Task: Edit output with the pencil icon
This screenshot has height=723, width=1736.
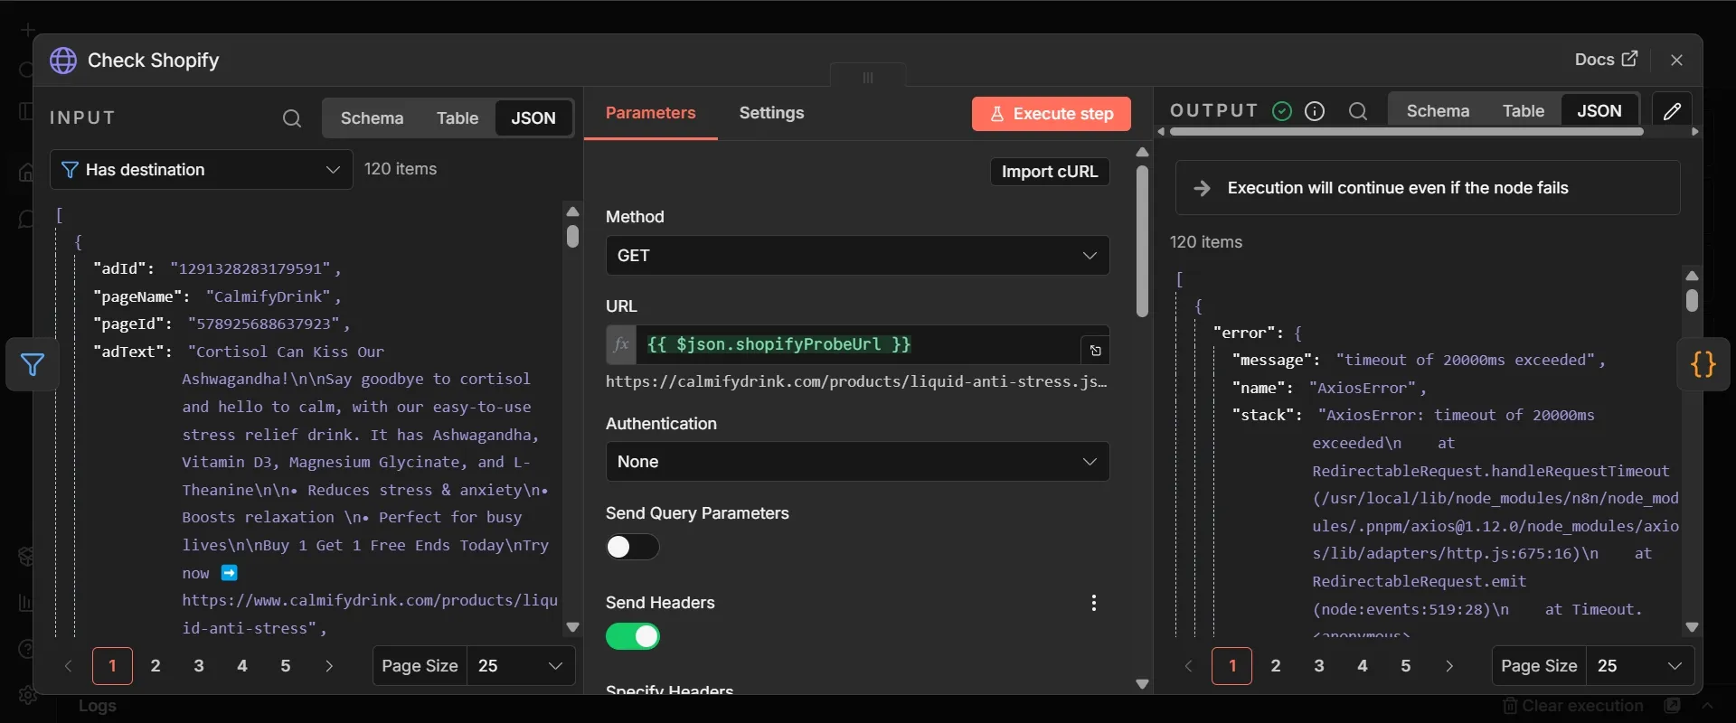Action: [1672, 111]
